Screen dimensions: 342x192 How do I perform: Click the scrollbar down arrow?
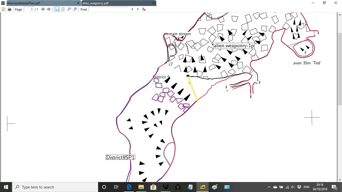(x=340, y=179)
